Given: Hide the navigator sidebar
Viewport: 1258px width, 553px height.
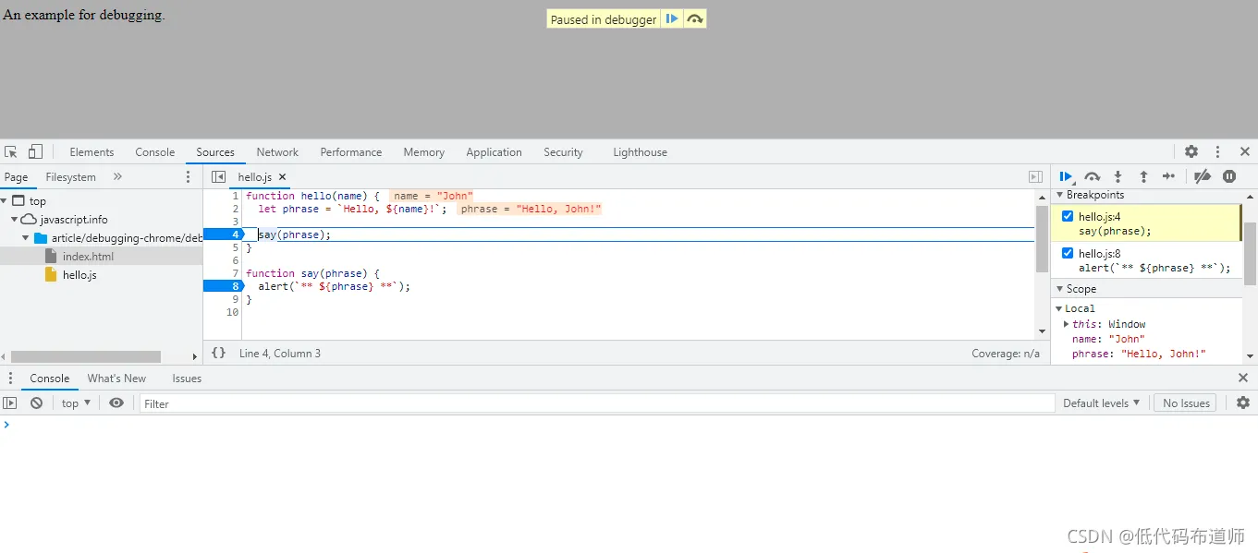Looking at the screenshot, I should [x=218, y=176].
